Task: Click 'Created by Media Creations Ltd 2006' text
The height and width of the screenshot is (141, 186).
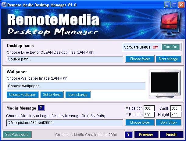Action: [86, 135]
